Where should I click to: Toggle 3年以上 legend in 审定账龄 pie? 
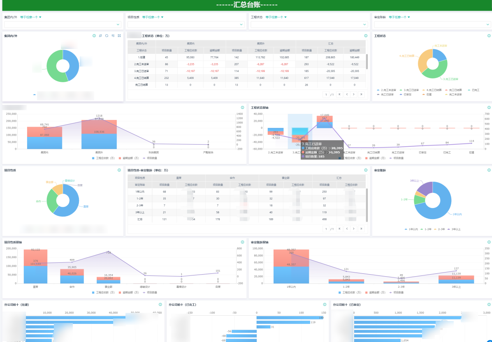(454, 229)
